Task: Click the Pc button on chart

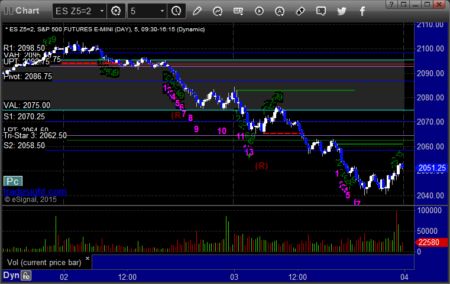Action: pyautogui.click(x=13, y=181)
